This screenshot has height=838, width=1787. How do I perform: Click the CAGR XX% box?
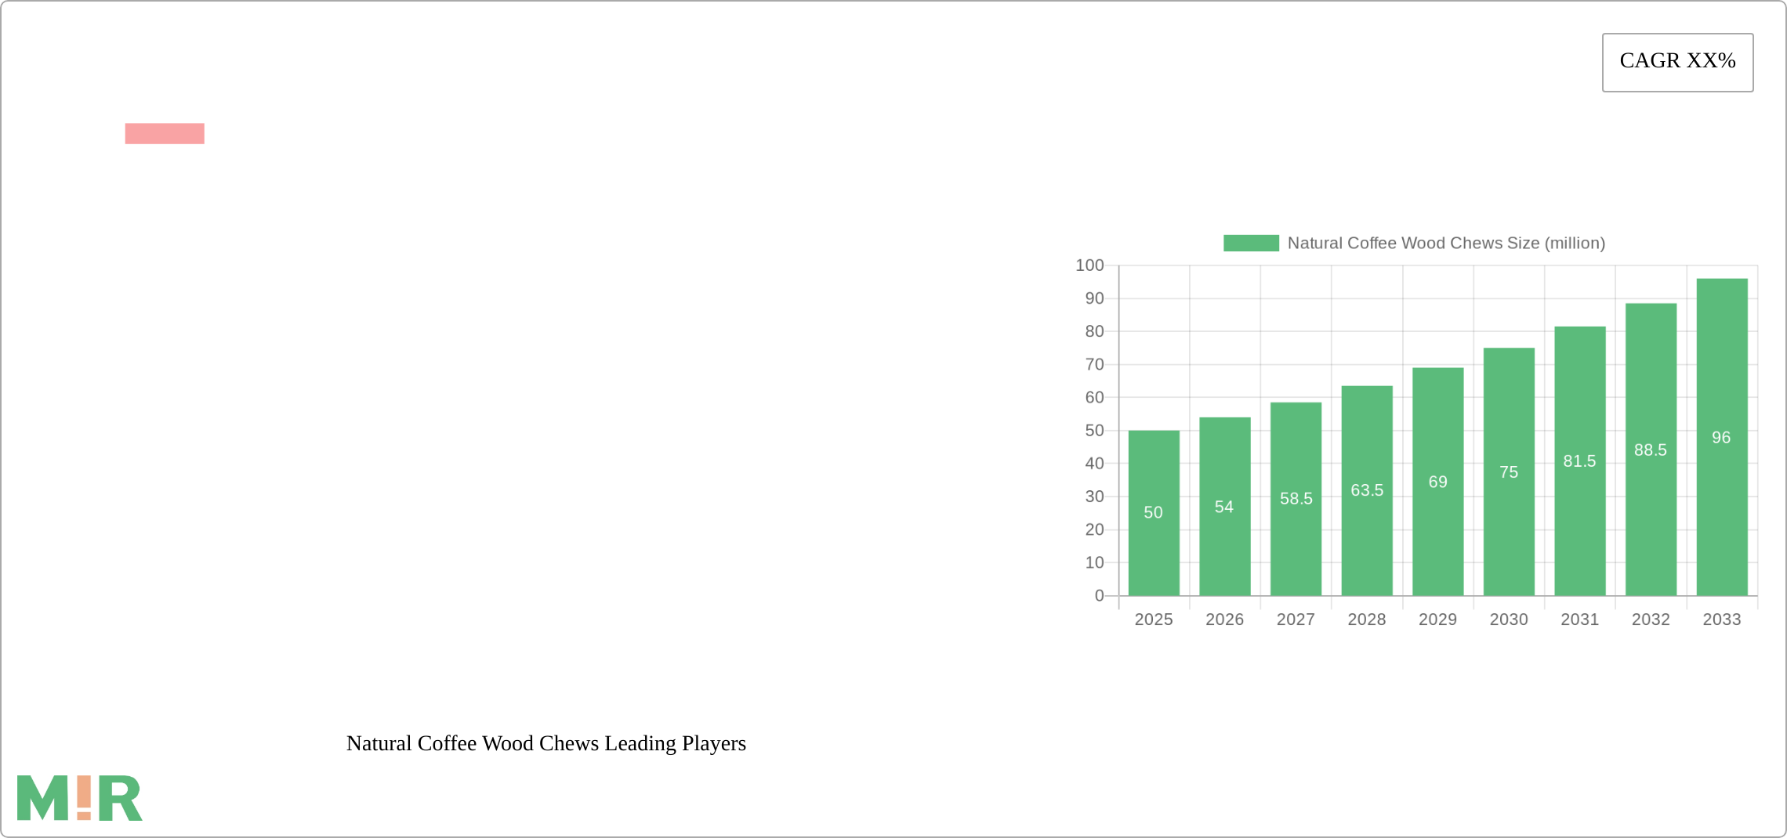coord(1677,63)
